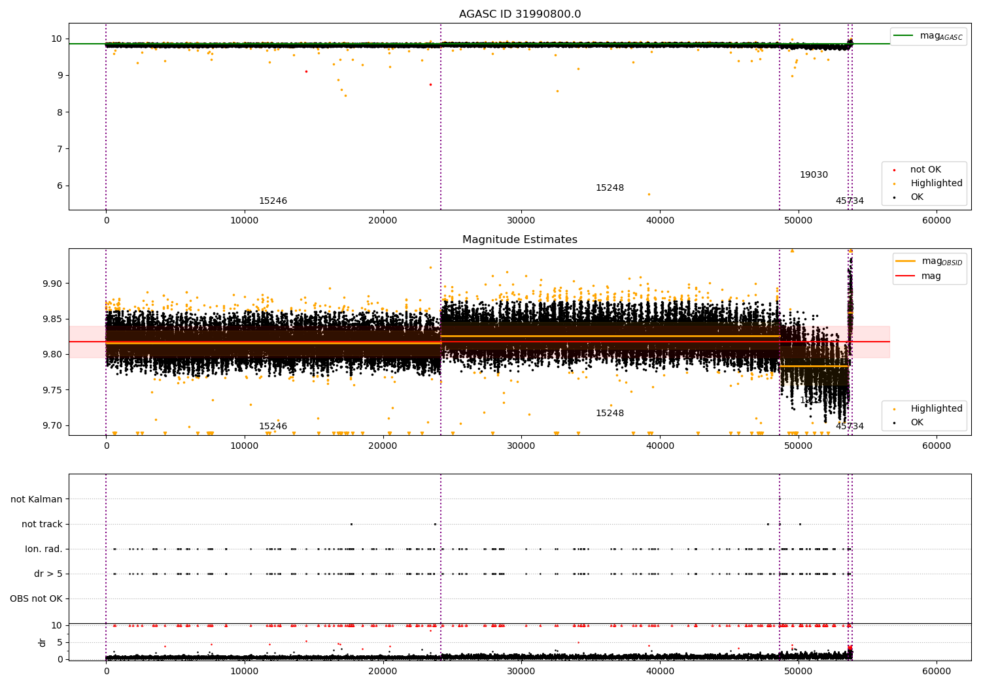Click x-tick 60000 under the bottom plot
This screenshot has height=686, width=981.
tap(937, 672)
